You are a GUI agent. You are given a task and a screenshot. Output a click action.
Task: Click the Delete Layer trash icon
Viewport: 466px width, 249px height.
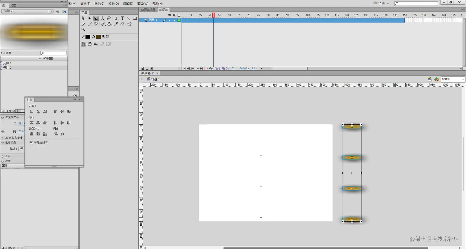[x=152, y=68]
